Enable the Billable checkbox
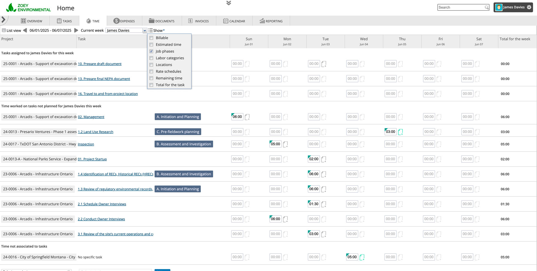537x271 pixels. (x=151, y=38)
